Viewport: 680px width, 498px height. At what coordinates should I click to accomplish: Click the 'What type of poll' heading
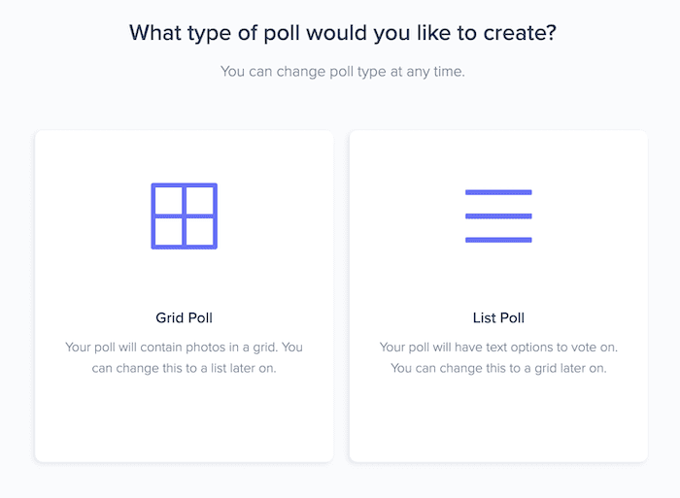(343, 33)
